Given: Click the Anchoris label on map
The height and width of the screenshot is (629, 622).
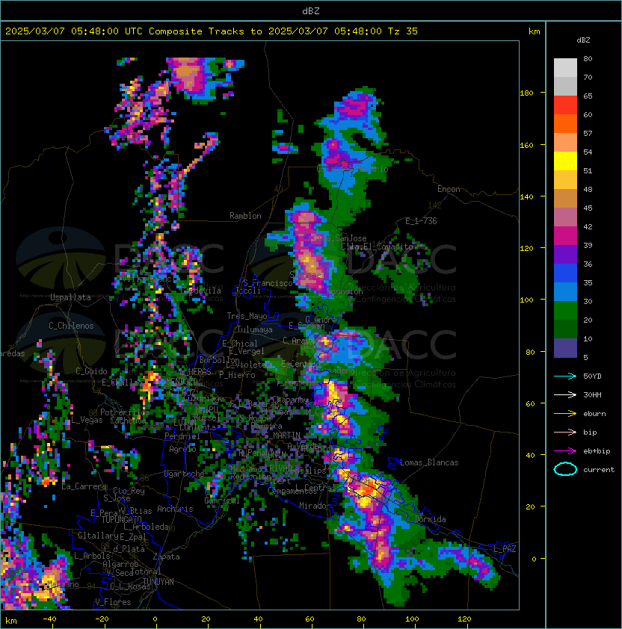Looking at the screenshot, I should 175,509.
